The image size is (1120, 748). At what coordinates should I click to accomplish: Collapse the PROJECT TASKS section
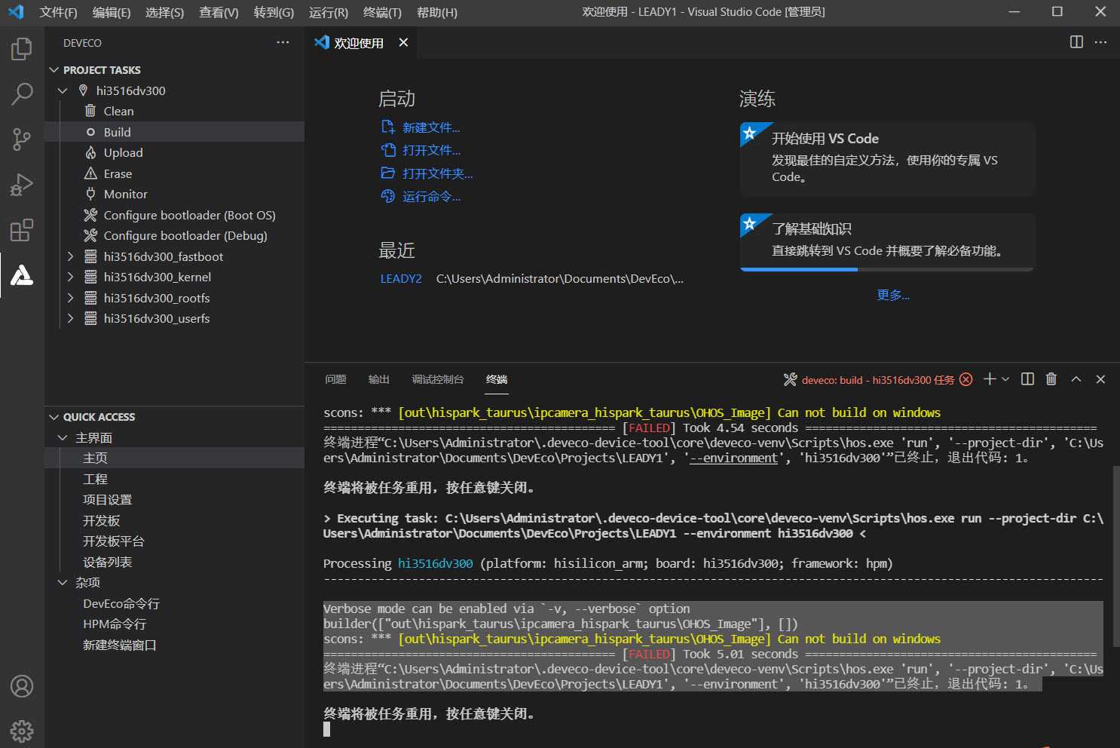tap(54, 69)
